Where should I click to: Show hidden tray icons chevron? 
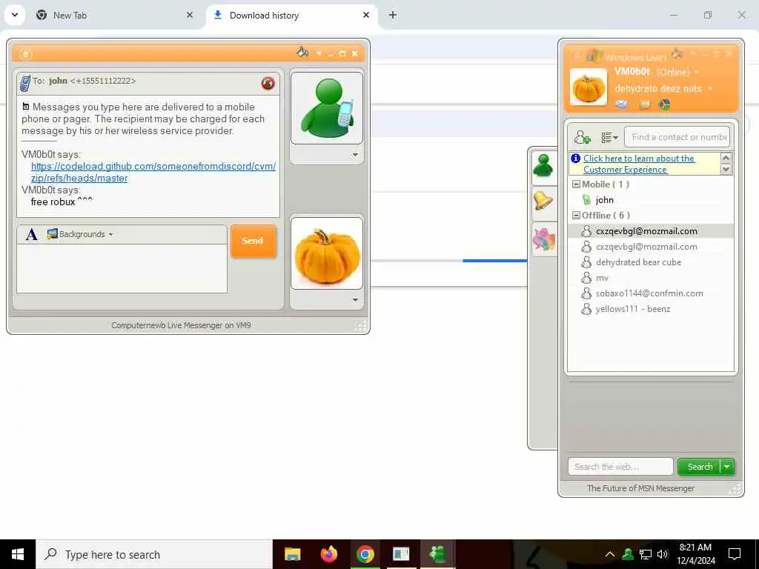pyautogui.click(x=610, y=554)
